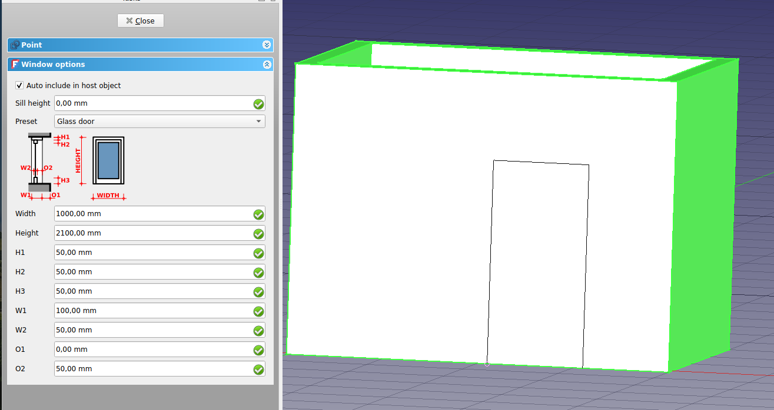Click green checkmark icon in Width row
Image resolution: width=774 pixels, height=410 pixels.
(x=258, y=214)
